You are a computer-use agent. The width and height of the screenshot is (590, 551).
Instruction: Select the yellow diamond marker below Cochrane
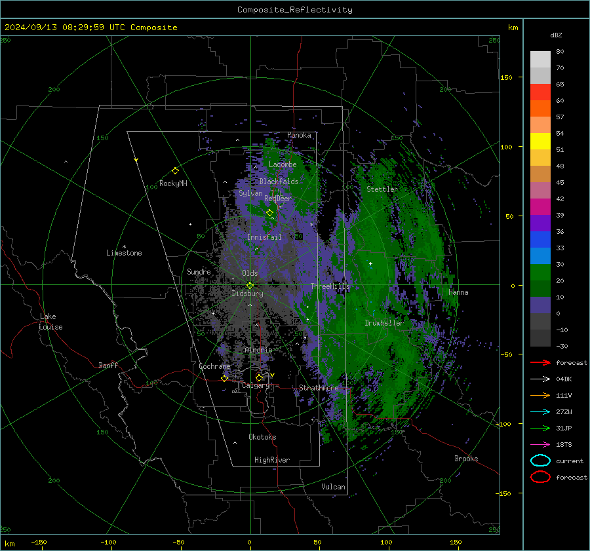225,378
